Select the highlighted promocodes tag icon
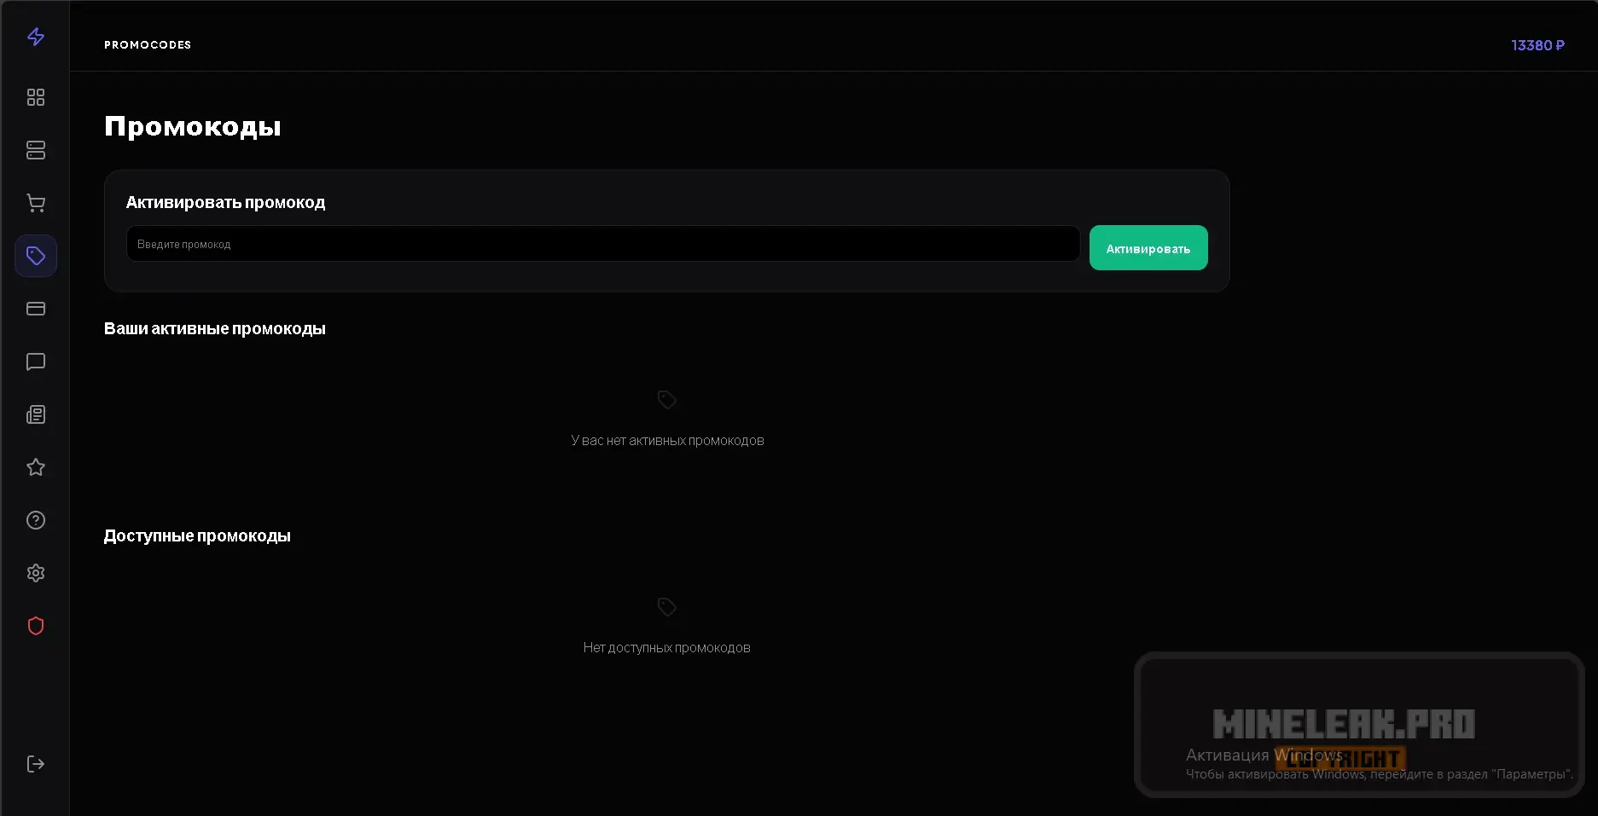1598x816 pixels. [36, 256]
